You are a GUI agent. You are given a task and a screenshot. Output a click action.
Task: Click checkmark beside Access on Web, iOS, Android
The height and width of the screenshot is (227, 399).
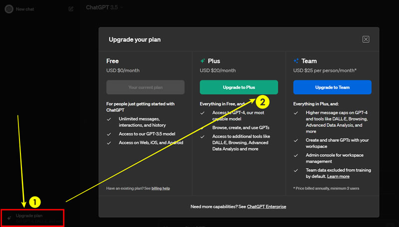click(109, 143)
